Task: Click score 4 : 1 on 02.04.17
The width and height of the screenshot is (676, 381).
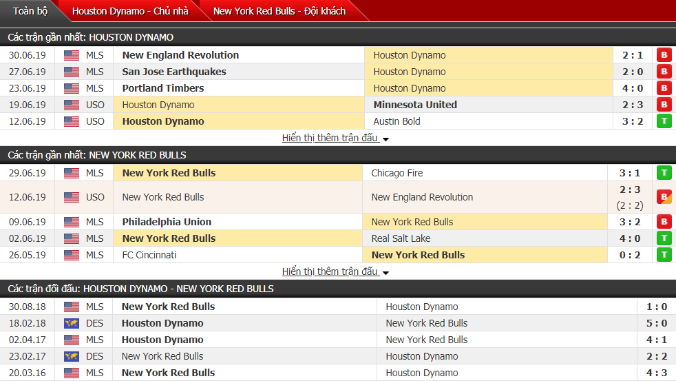Action: 657,340
